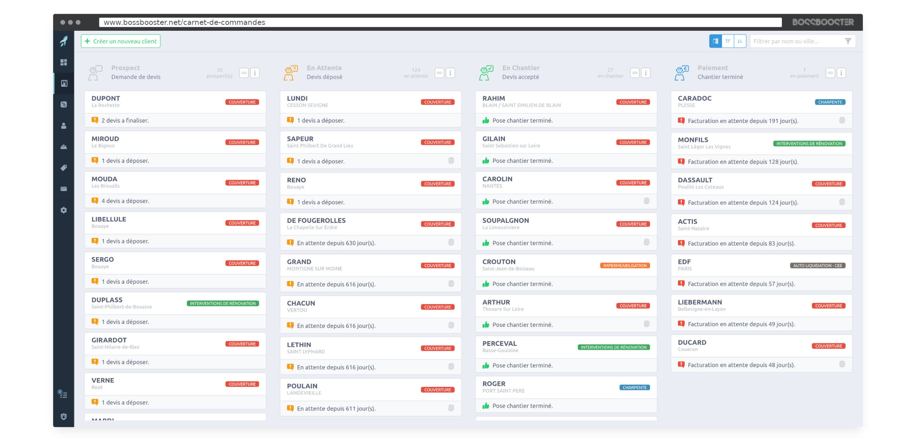Open the dashboard grid icon in sidebar

pos(64,62)
